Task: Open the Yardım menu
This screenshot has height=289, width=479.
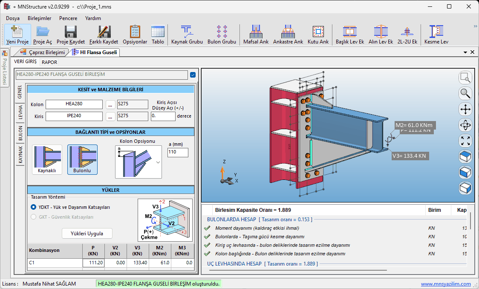Action: point(93,18)
